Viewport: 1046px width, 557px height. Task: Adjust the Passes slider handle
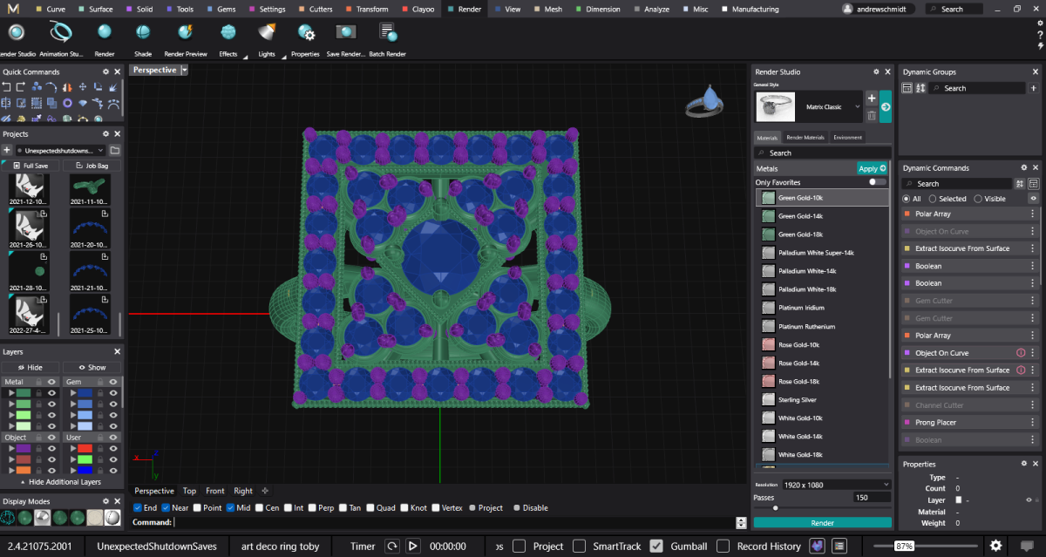(x=775, y=507)
